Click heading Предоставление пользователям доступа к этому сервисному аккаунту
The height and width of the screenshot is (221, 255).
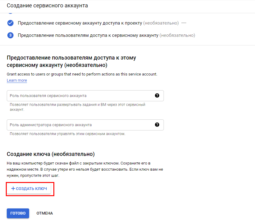click(x=71, y=61)
